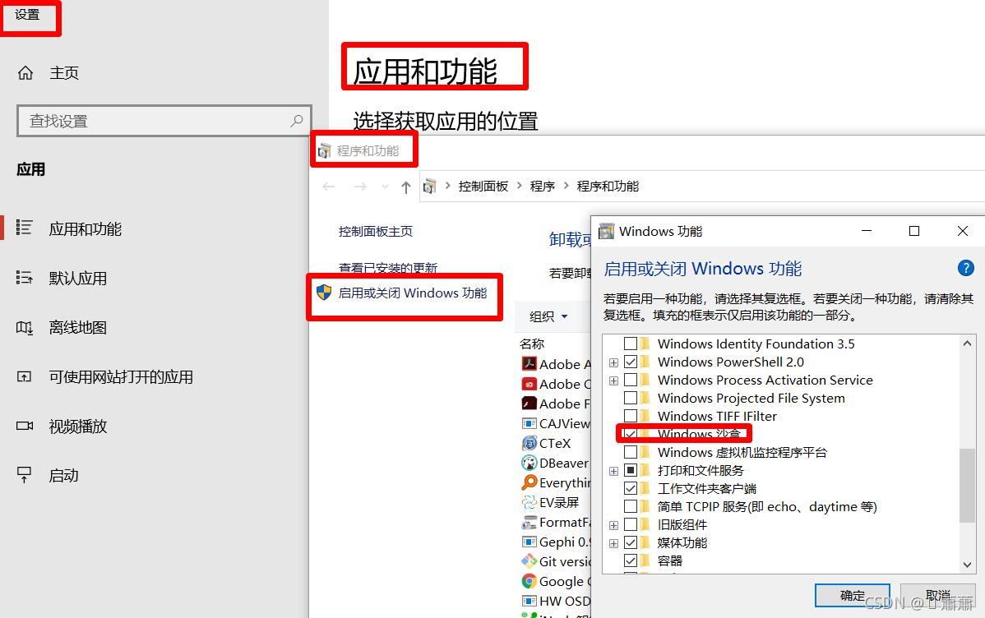This screenshot has width=985, height=618.
Task: Select 默认应用 in Settings sidebar
Action: 78,279
